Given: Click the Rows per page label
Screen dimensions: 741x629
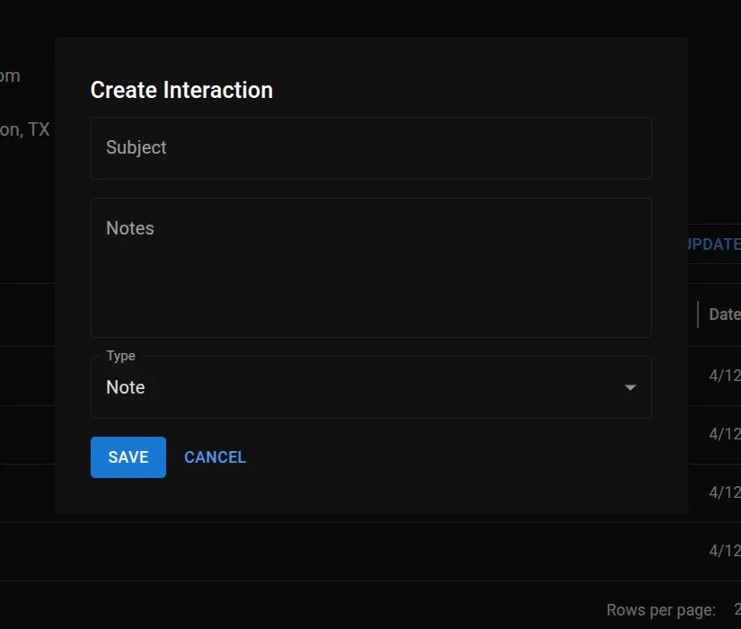Looking at the screenshot, I should (661, 609).
